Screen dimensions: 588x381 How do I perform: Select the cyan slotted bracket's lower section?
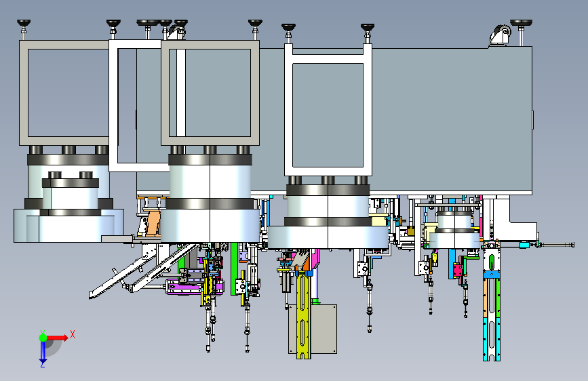point(491,339)
